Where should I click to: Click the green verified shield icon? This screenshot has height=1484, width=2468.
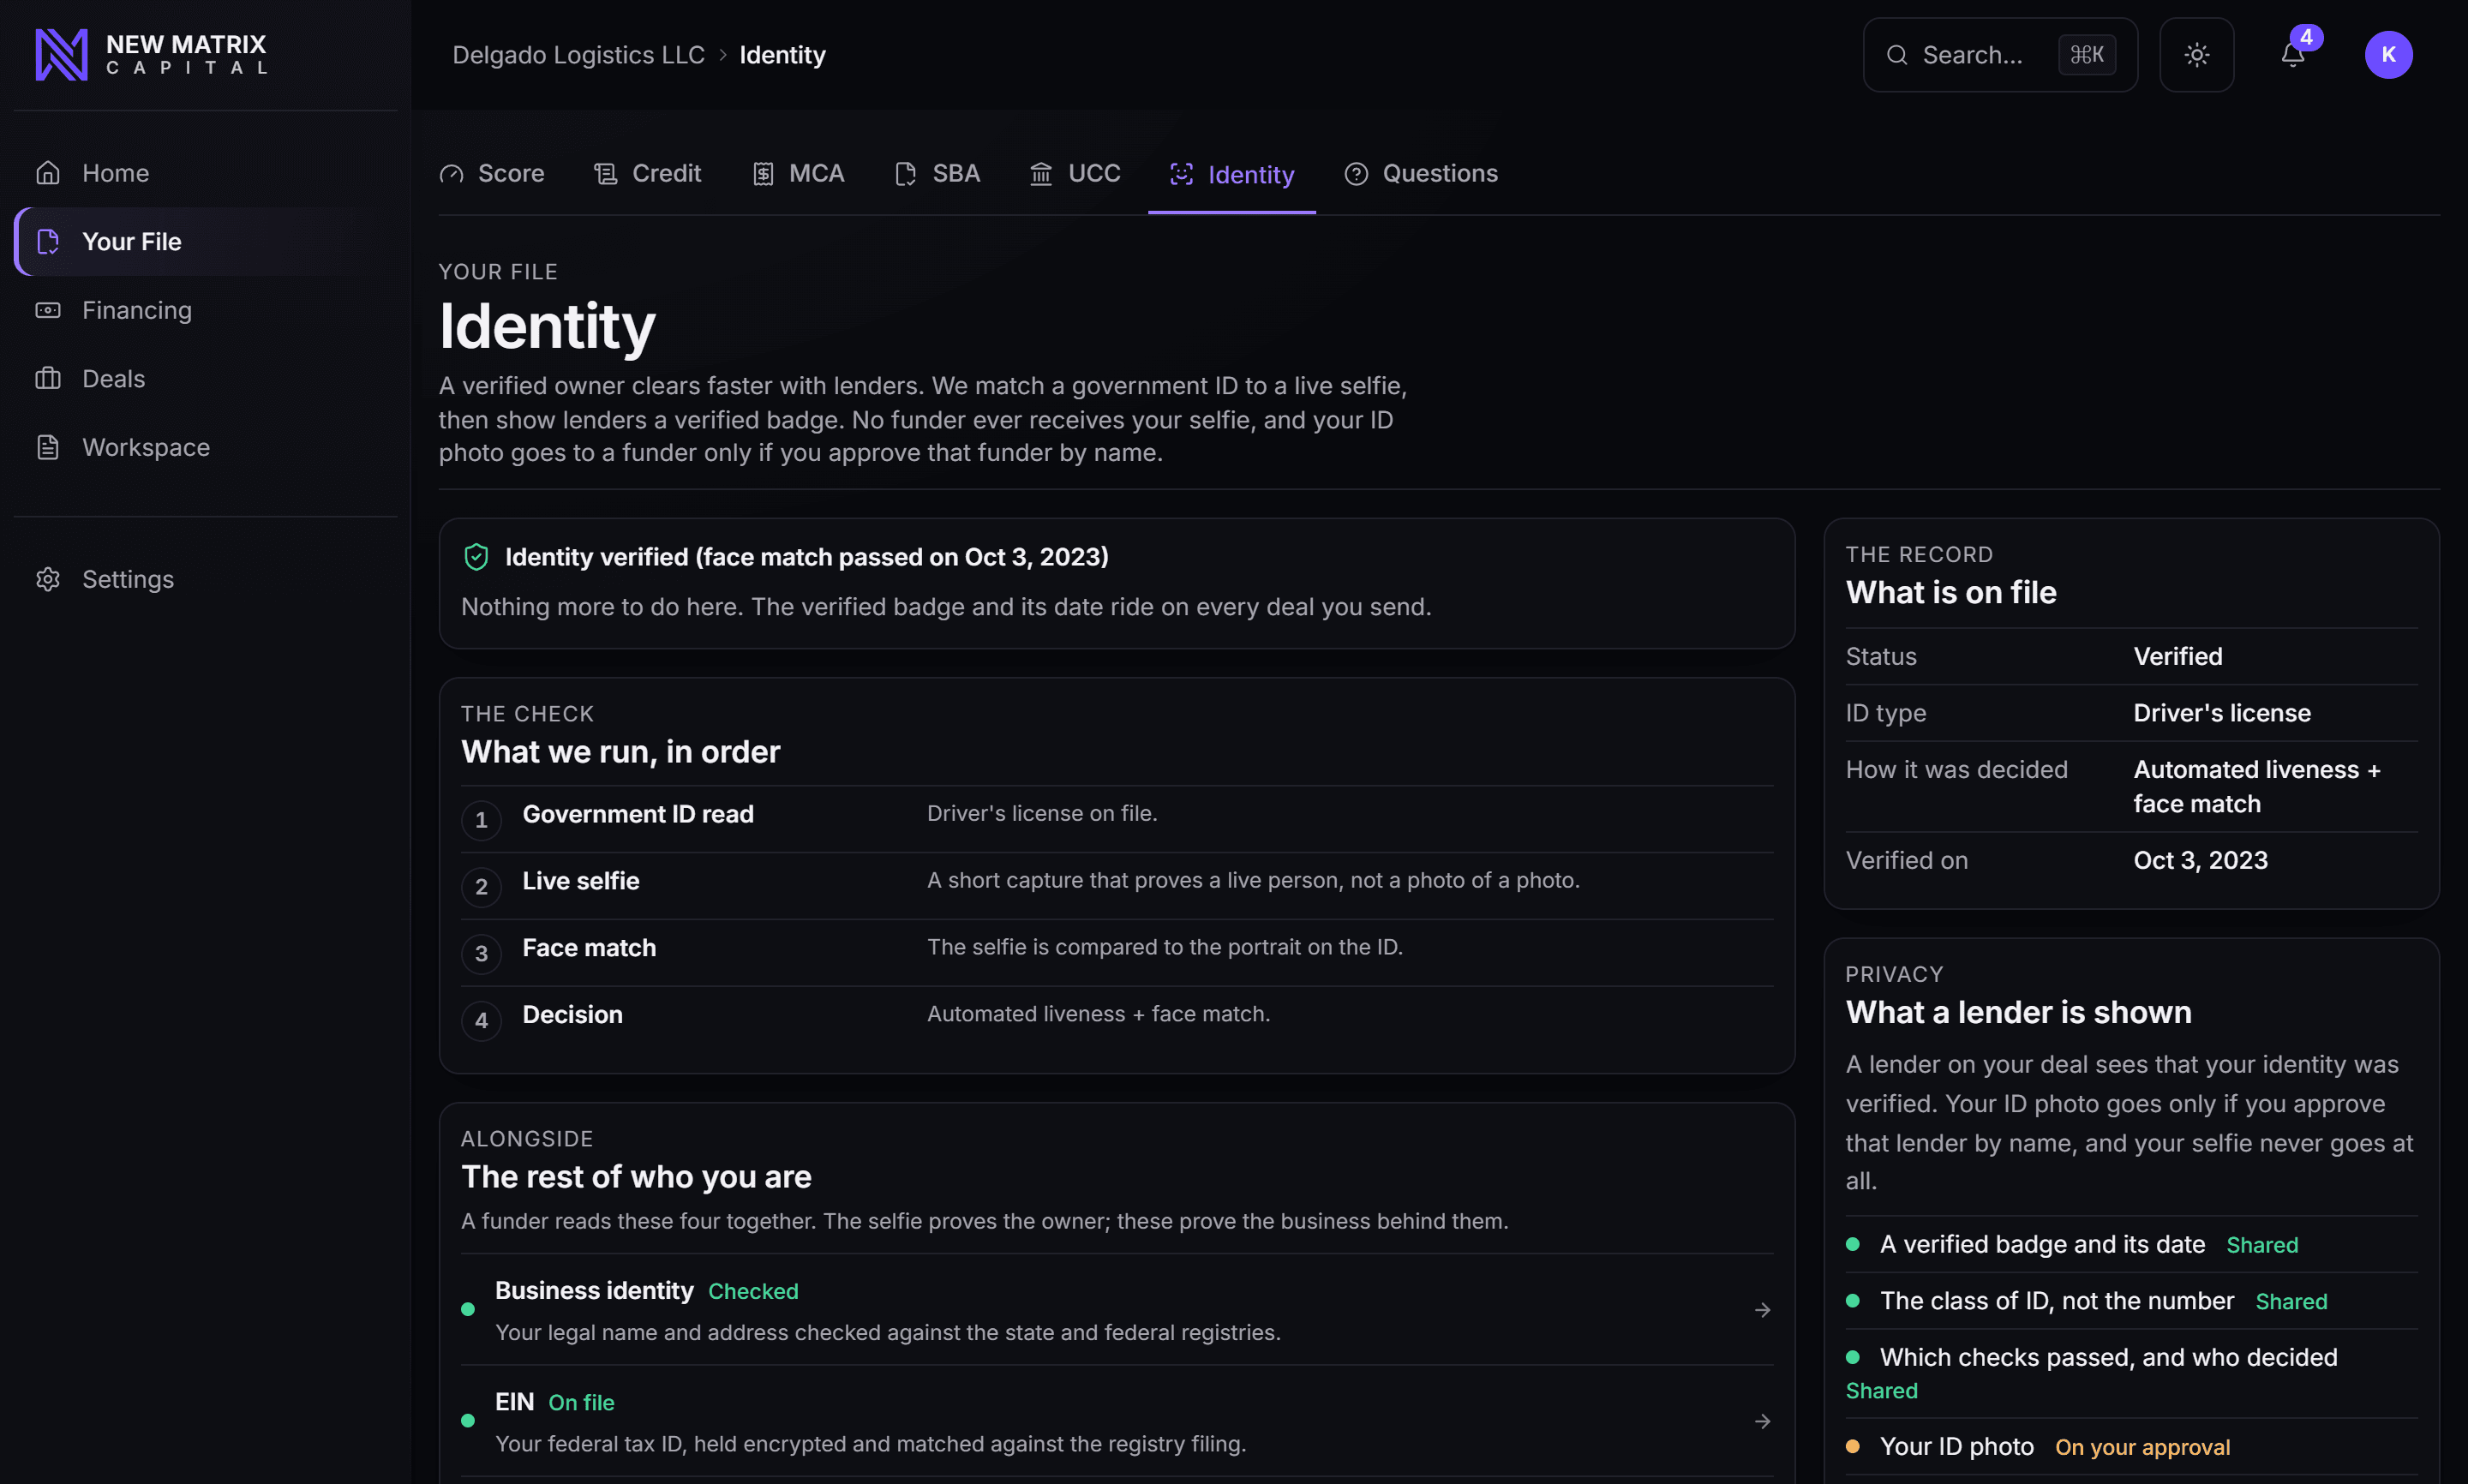click(476, 556)
